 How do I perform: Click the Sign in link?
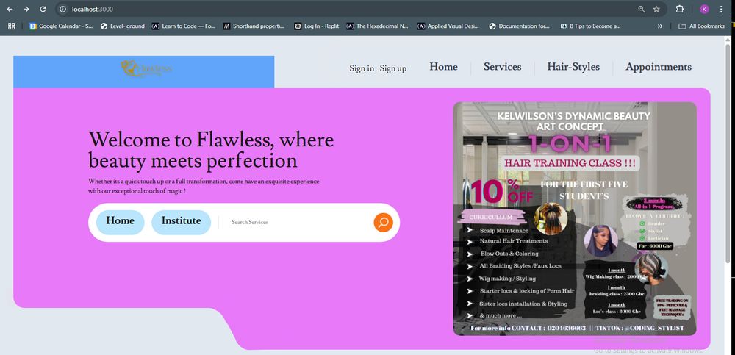pyautogui.click(x=362, y=68)
